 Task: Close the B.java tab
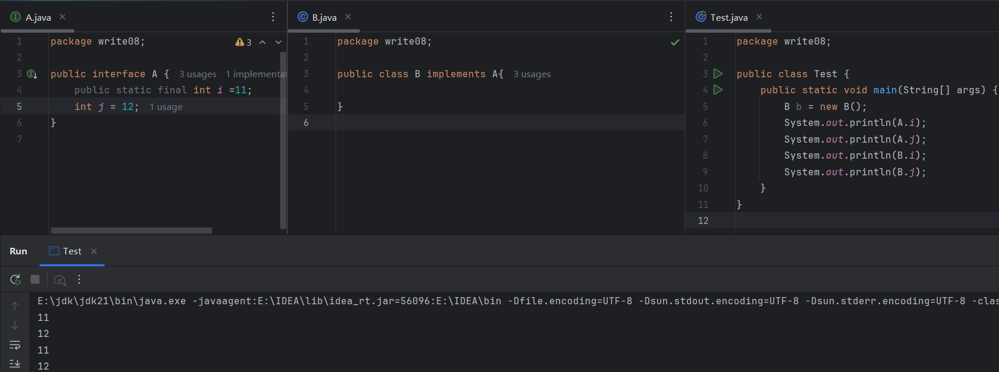[x=348, y=17]
